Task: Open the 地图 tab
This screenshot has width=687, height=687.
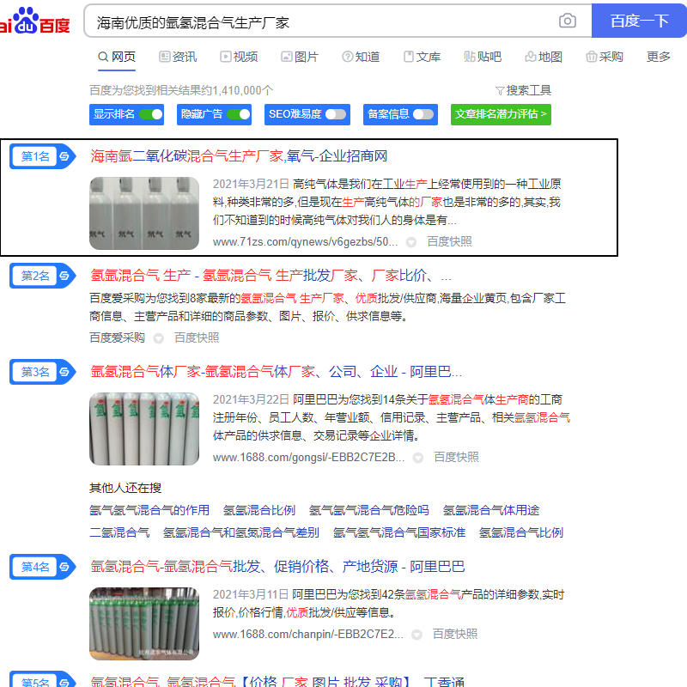Action: [x=544, y=57]
